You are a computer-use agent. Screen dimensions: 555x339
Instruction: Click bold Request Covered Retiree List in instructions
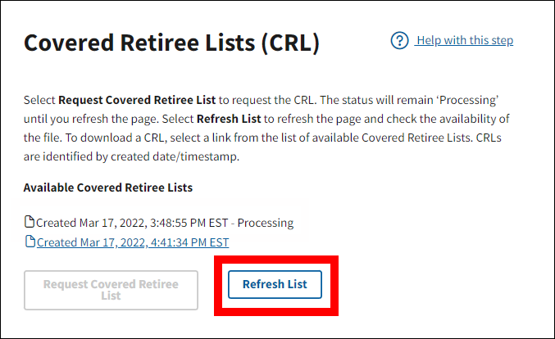(137, 100)
